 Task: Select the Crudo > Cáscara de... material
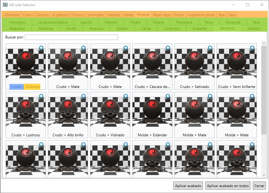point(152,67)
